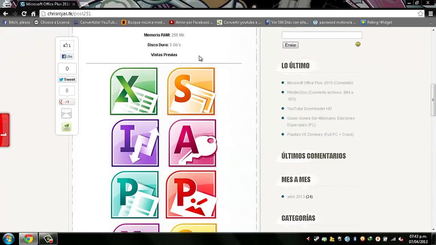This screenshot has width=436, height=245.
Task: Click the scrollbar down arrow
Action: [433, 229]
